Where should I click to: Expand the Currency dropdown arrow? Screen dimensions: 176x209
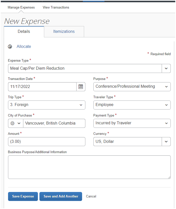[166, 142]
